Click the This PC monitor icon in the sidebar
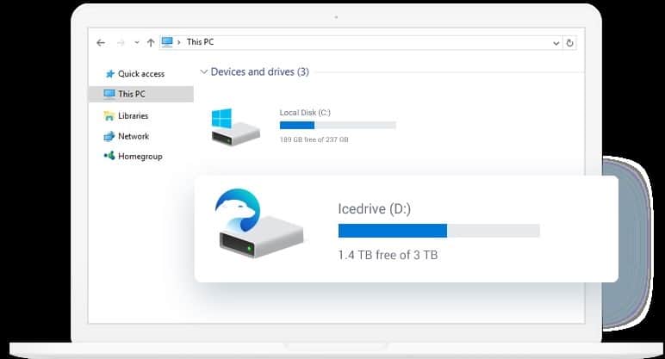The width and height of the screenshot is (665, 359). (x=109, y=94)
